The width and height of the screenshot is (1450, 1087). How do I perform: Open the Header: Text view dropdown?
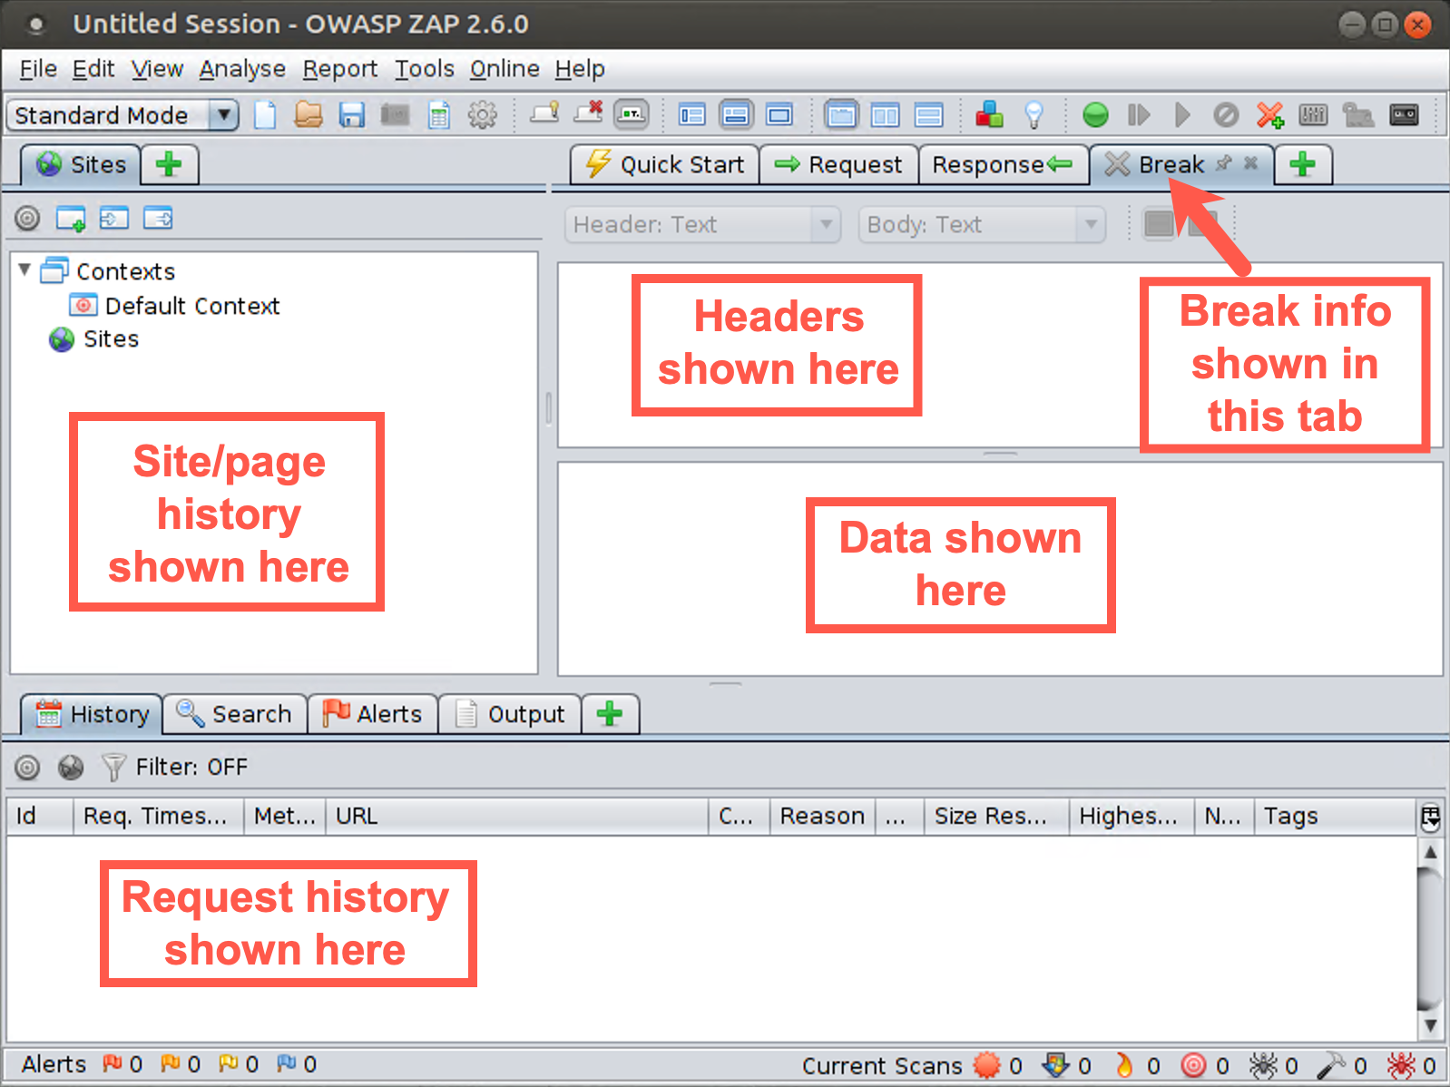click(x=702, y=224)
